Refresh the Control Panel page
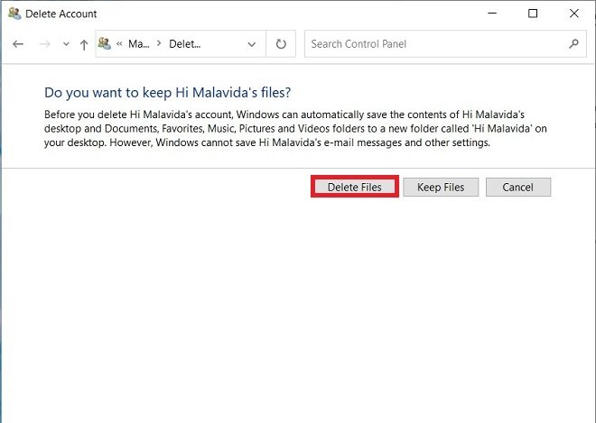This screenshot has width=596, height=423. click(x=281, y=44)
